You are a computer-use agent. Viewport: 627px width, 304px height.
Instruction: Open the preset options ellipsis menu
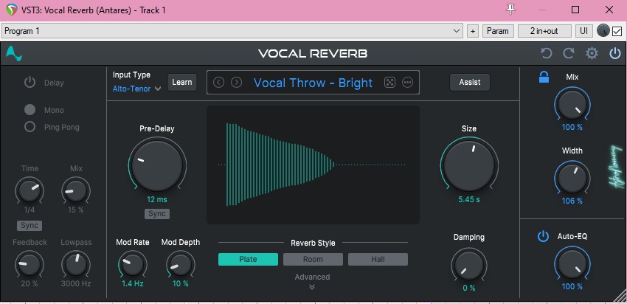[407, 83]
